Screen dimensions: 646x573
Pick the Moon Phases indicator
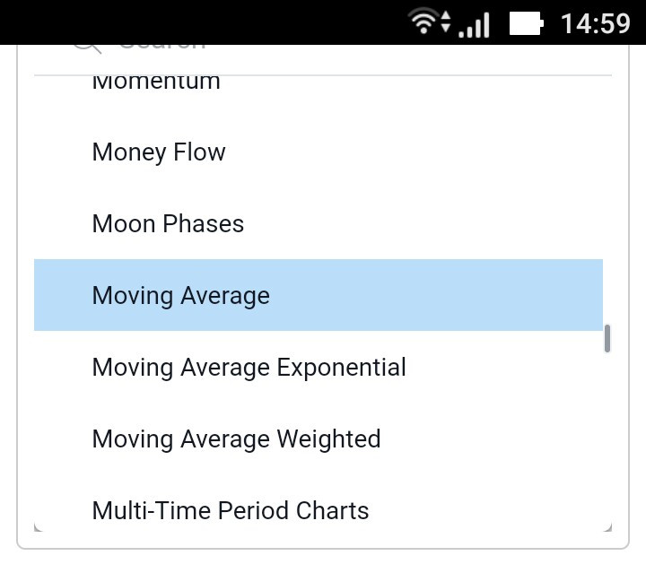[x=168, y=224]
